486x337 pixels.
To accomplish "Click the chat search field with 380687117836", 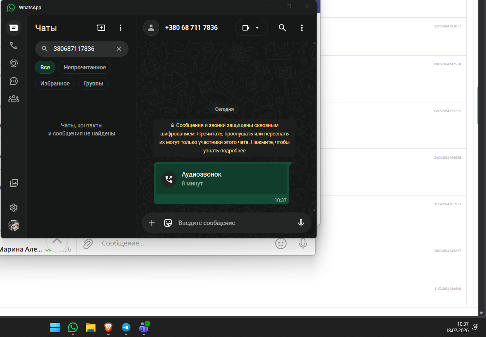I will [82, 49].
